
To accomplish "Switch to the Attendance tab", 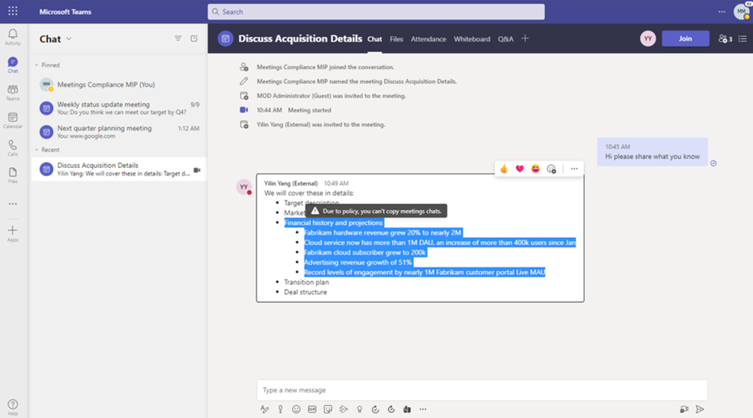I will [x=428, y=39].
